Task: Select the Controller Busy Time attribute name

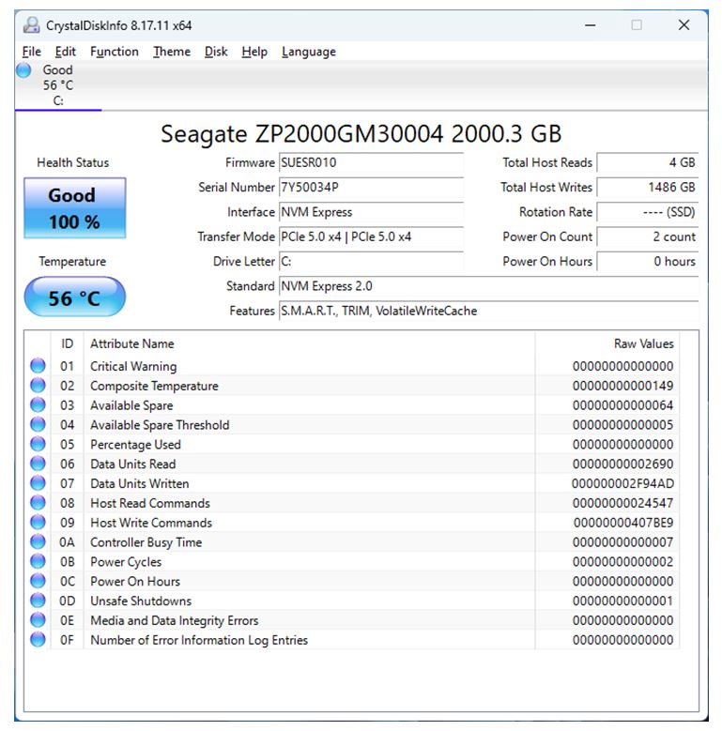Action: (146, 542)
